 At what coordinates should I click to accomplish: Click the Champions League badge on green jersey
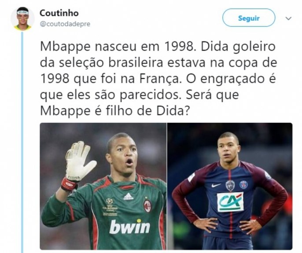[x=110, y=207]
